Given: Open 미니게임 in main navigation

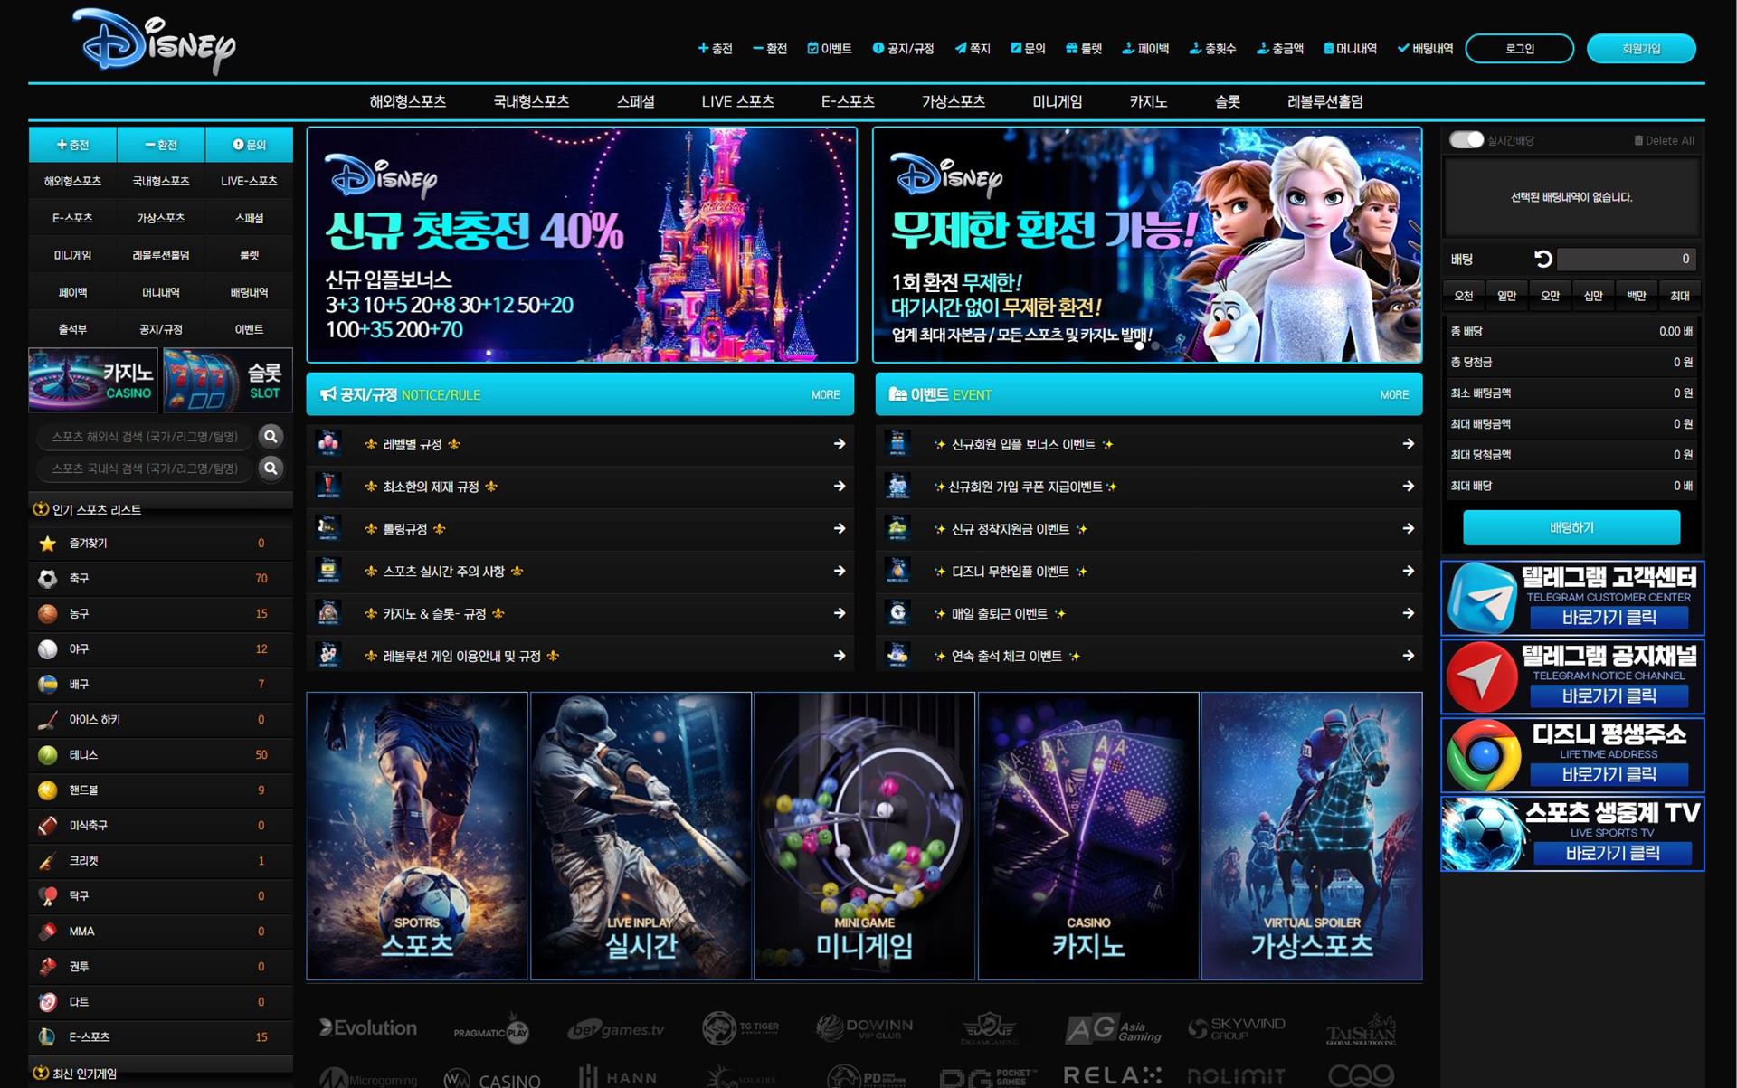Looking at the screenshot, I should pyautogui.click(x=1057, y=101).
